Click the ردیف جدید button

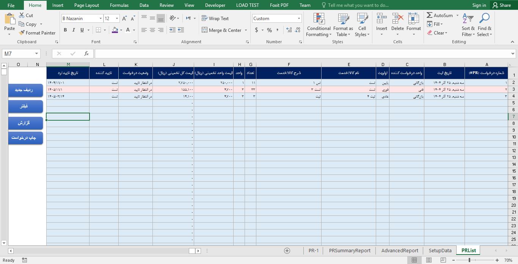25,90
